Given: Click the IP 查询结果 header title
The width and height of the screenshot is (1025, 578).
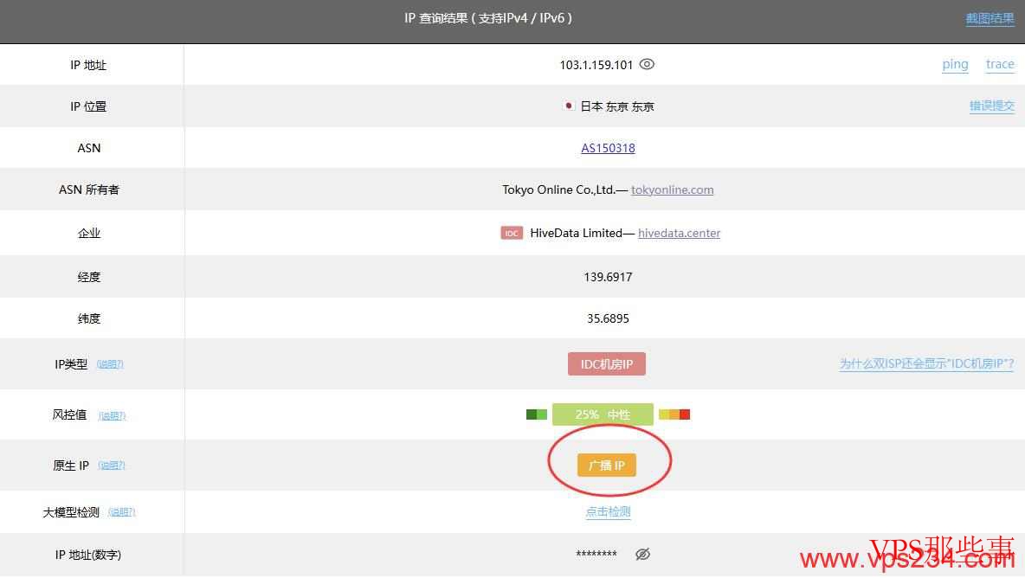Looking at the screenshot, I should pos(488,18).
